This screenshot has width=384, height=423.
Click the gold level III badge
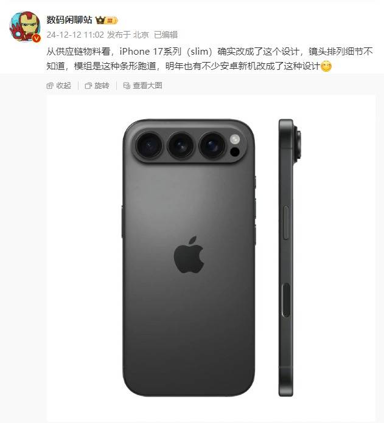[111, 21]
